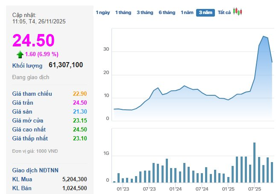Click the Khối lượng volume label

[27, 66]
